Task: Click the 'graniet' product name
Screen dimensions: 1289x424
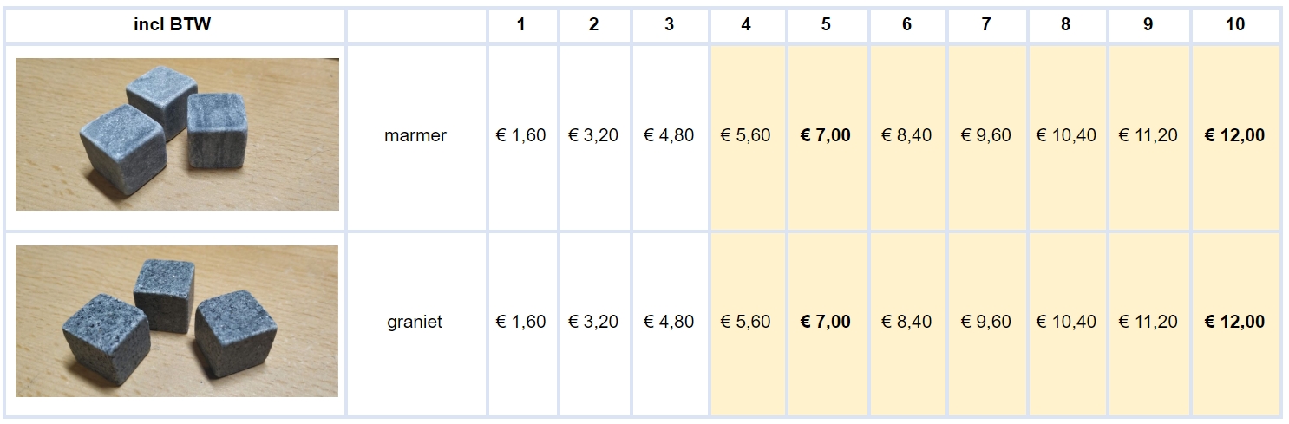Action: [x=415, y=322]
